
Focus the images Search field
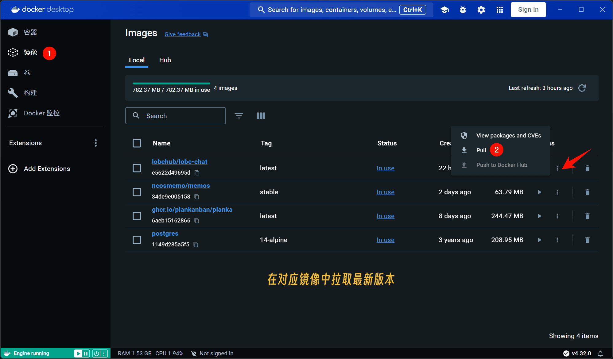[x=176, y=116]
